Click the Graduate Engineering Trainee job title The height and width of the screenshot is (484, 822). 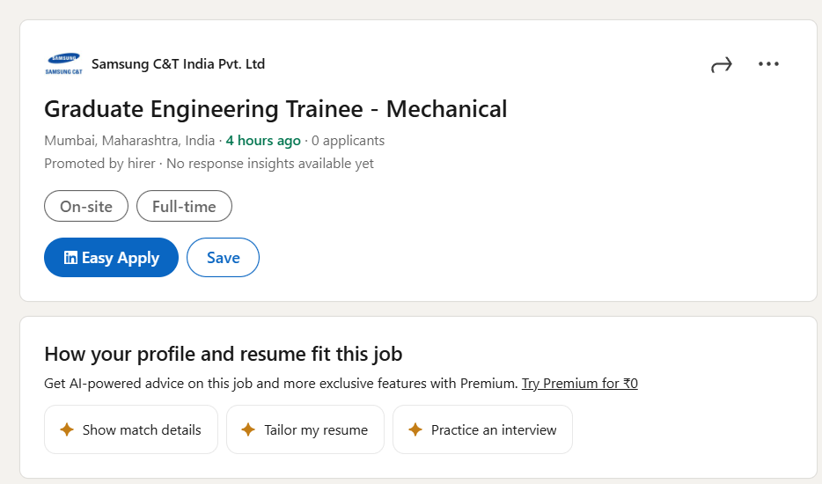click(275, 109)
